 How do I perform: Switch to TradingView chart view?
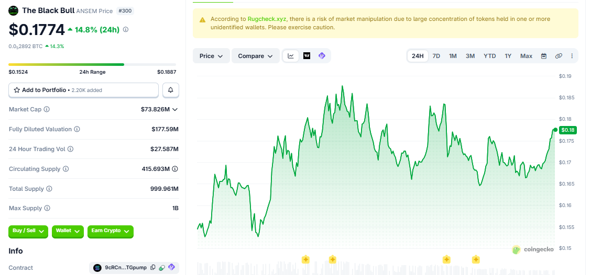[x=307, y=55]
